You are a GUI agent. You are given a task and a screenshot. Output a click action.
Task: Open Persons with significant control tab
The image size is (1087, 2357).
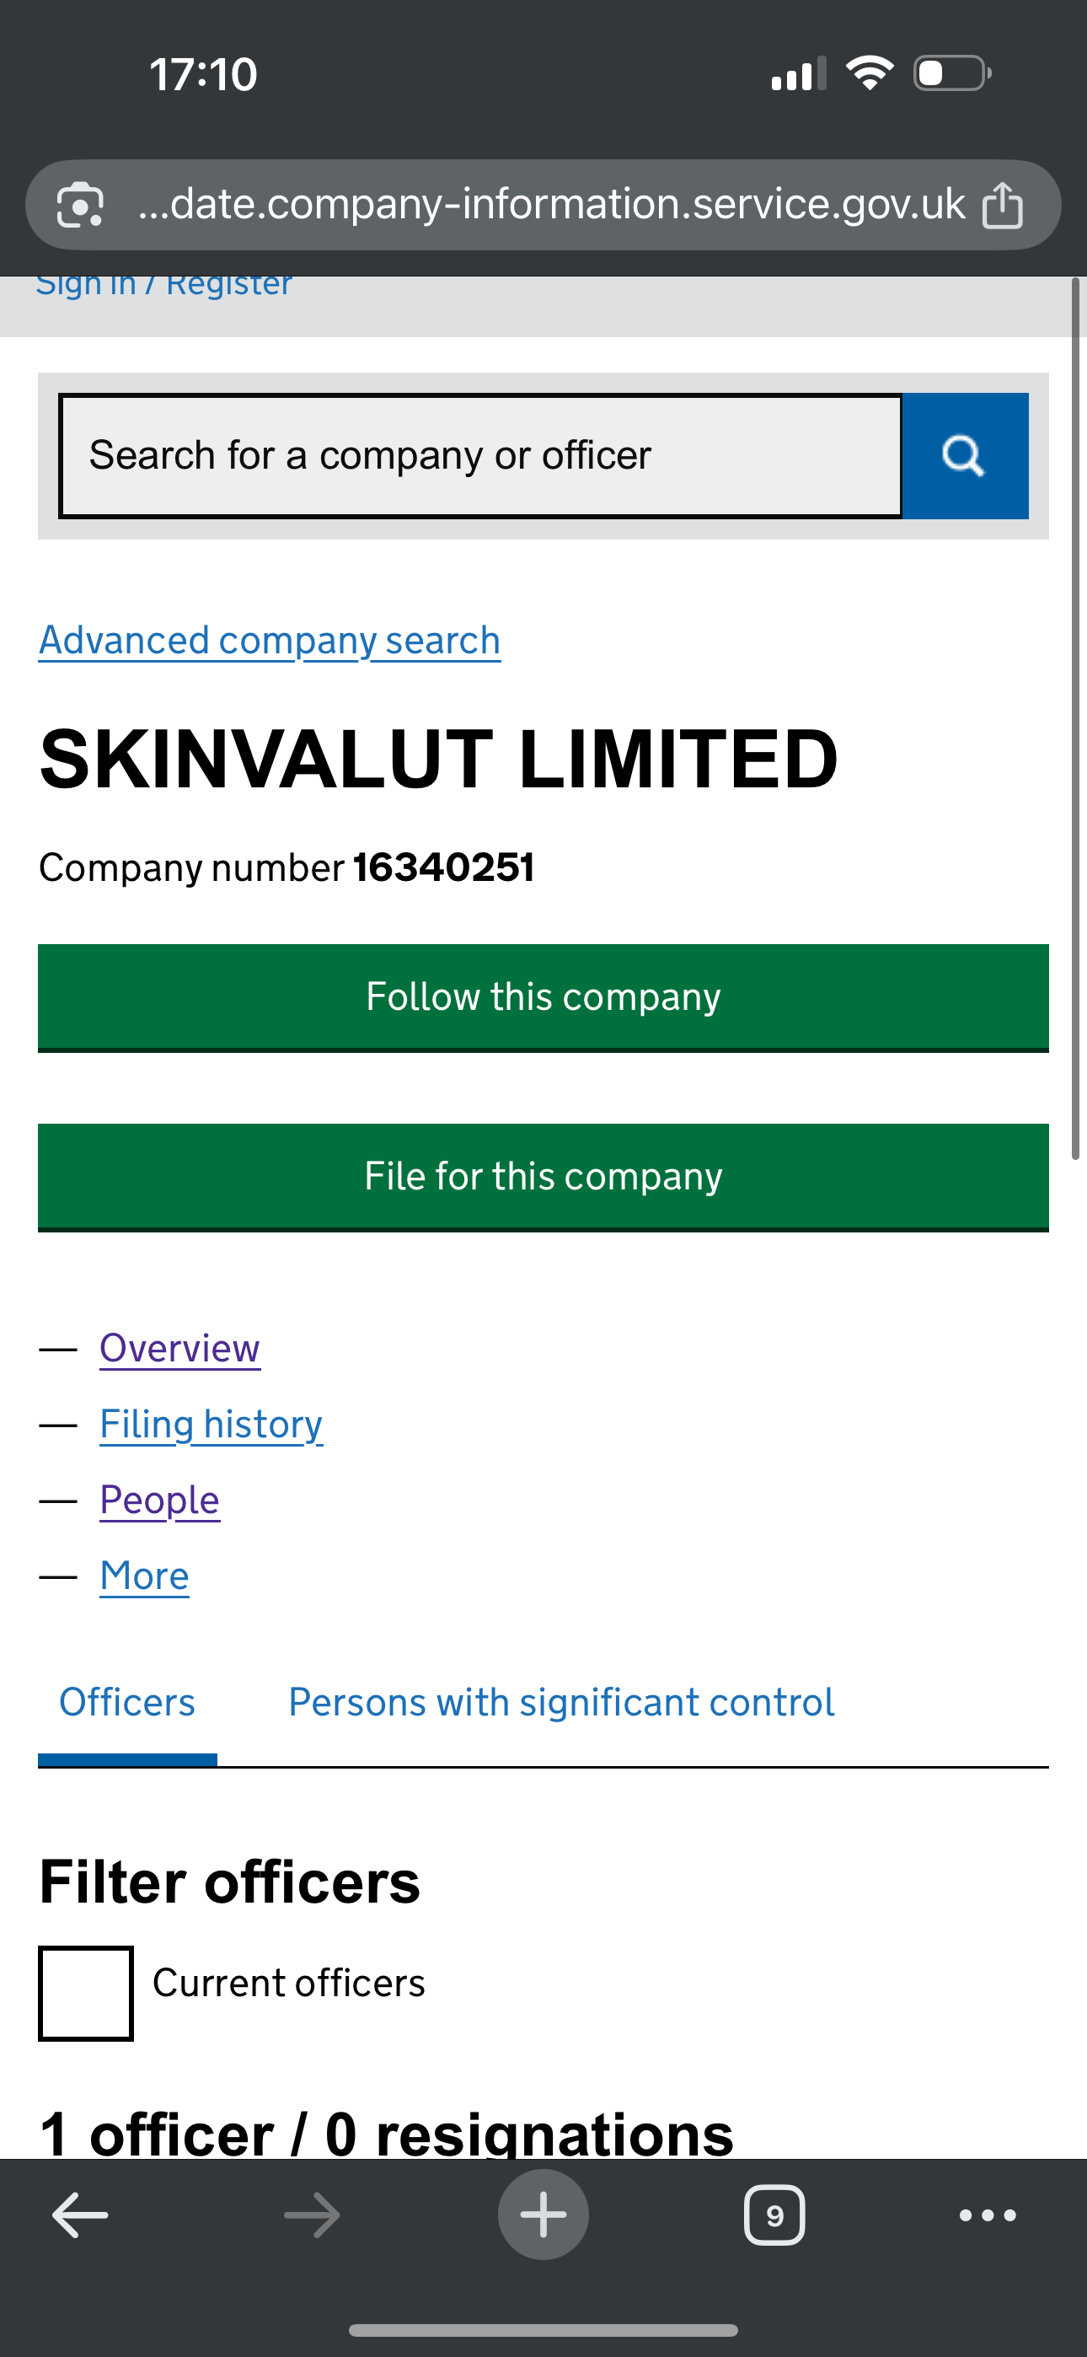(x=561, y=1703)
